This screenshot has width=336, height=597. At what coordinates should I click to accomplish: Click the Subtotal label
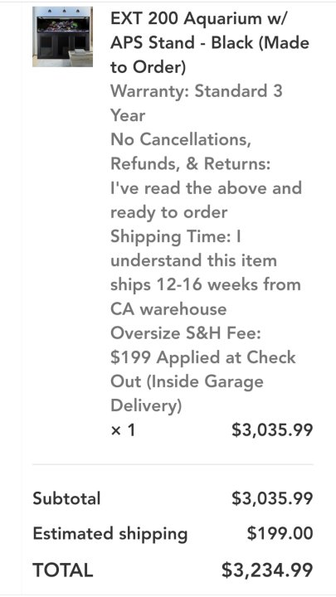pyautogui.click(x=66, y=498)
